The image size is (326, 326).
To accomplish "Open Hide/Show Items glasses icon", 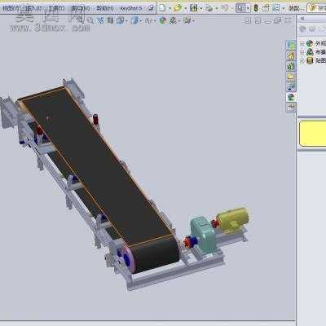I will click(x=148, y=20).
